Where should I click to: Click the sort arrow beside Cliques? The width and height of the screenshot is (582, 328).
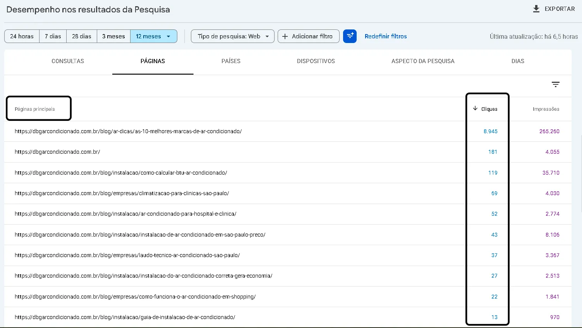click(x=475, y=108)
